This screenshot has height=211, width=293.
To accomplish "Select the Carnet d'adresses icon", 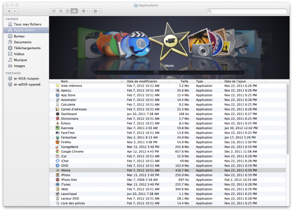I will [58, 109].
